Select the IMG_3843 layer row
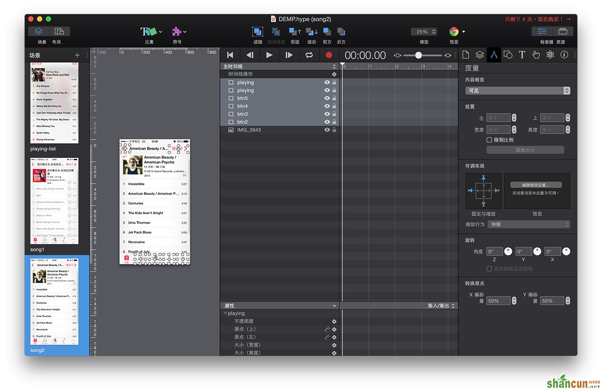This screenshot has width=602, height=391. point(280,130)
